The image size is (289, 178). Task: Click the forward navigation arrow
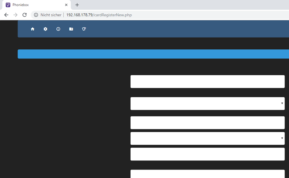(16, 15)
